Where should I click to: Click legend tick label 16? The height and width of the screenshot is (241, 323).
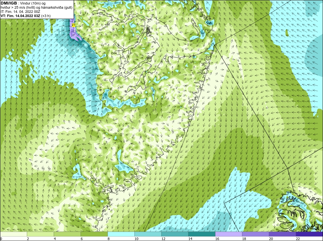217,239
